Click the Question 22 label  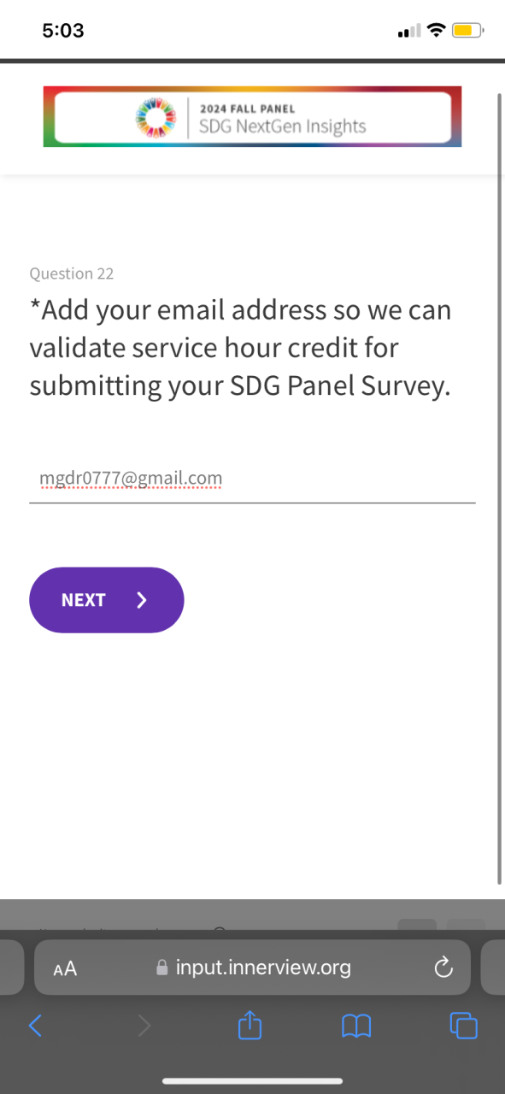coord(72,273)
